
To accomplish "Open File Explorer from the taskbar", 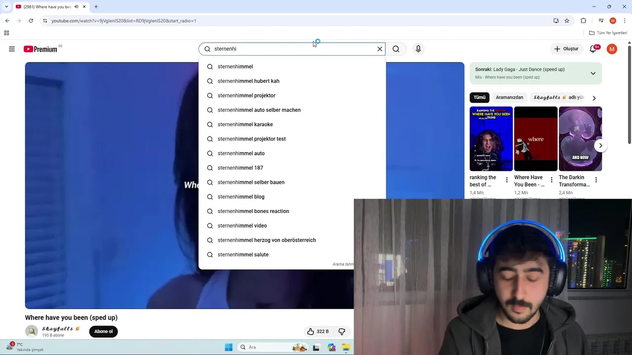I will click(346, 347).
